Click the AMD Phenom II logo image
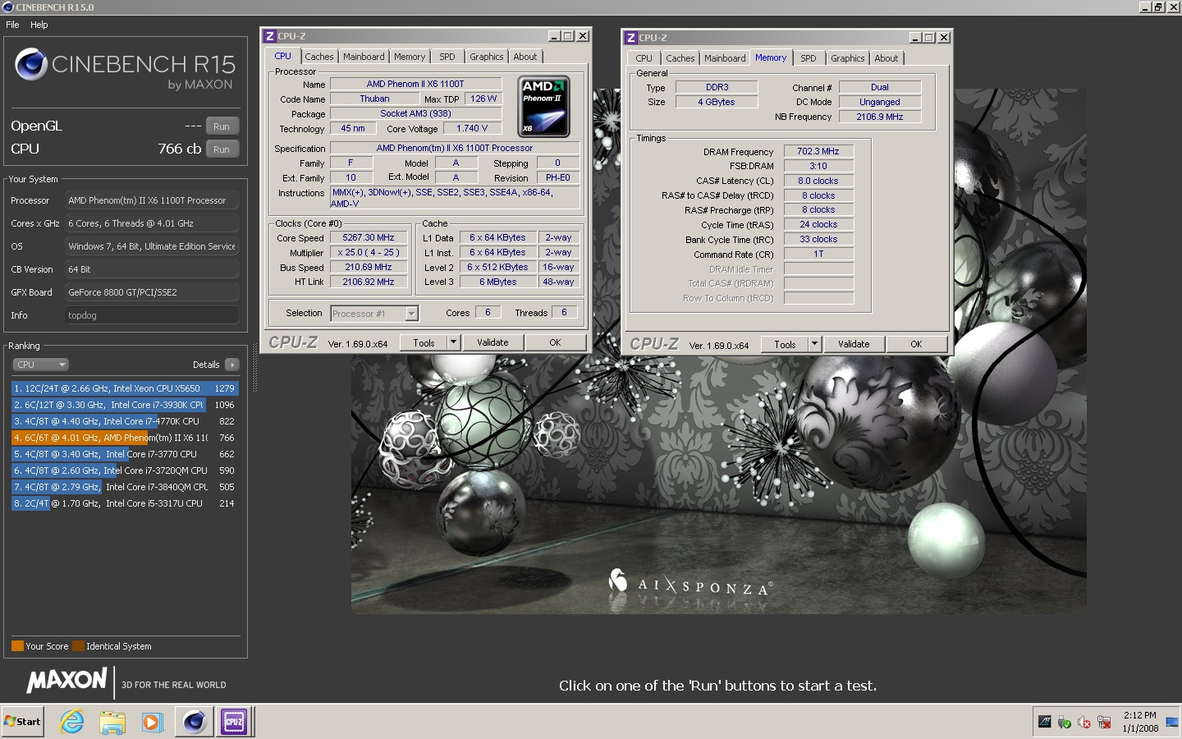This screenshot has height=739, width=1182. point(544,107)
